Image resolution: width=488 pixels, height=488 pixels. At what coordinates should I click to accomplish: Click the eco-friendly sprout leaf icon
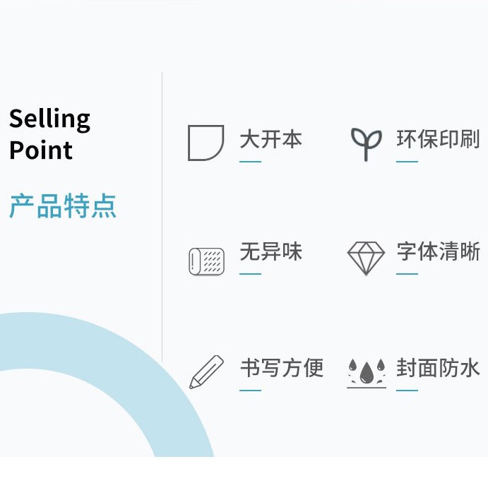point(366,143)
